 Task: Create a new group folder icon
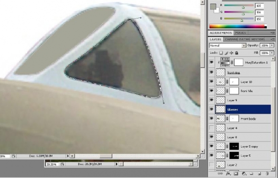point(252,173)
